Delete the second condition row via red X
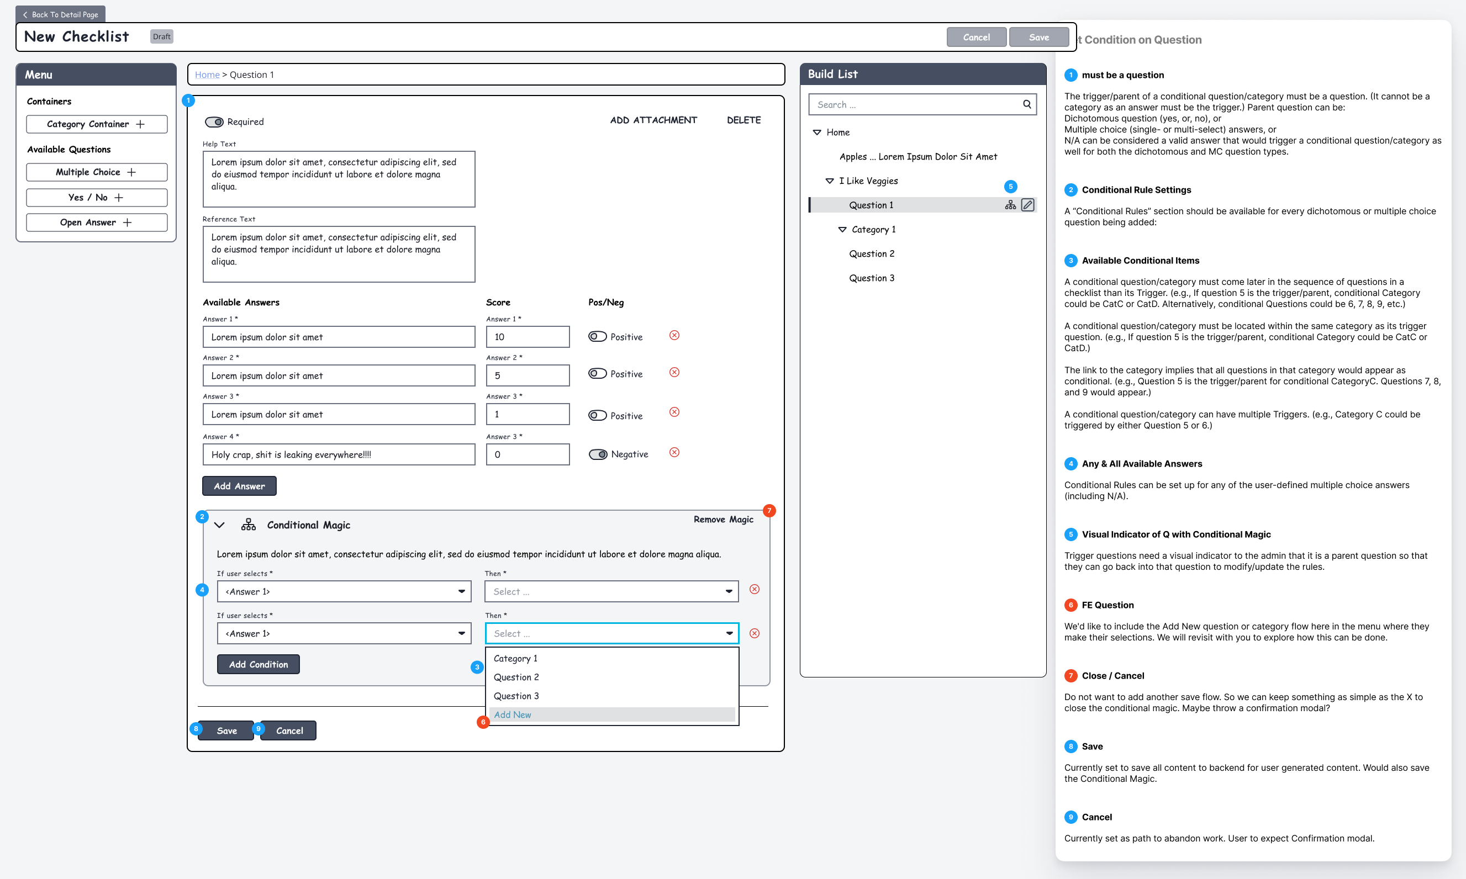 tap(755, 633)
